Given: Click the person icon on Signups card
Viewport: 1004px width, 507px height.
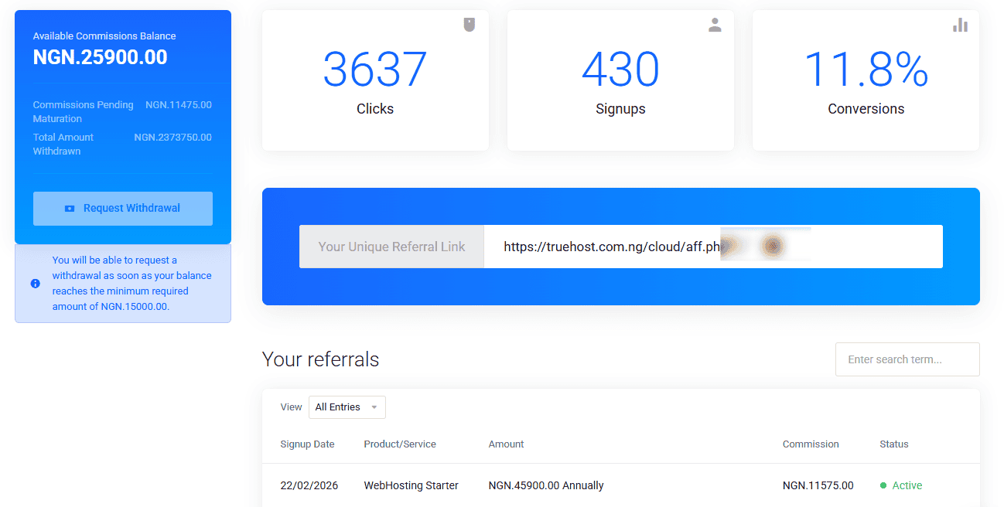Looking at the screenshot, I should (x=715, y=25).
